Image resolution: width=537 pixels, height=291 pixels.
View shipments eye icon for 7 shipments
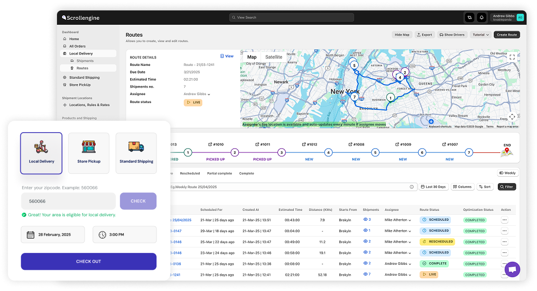(x=365, y=274)
